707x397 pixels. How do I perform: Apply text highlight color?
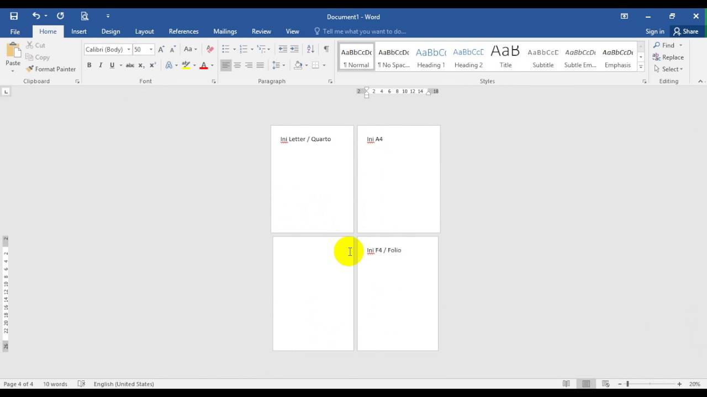click(x=186, y=65)
